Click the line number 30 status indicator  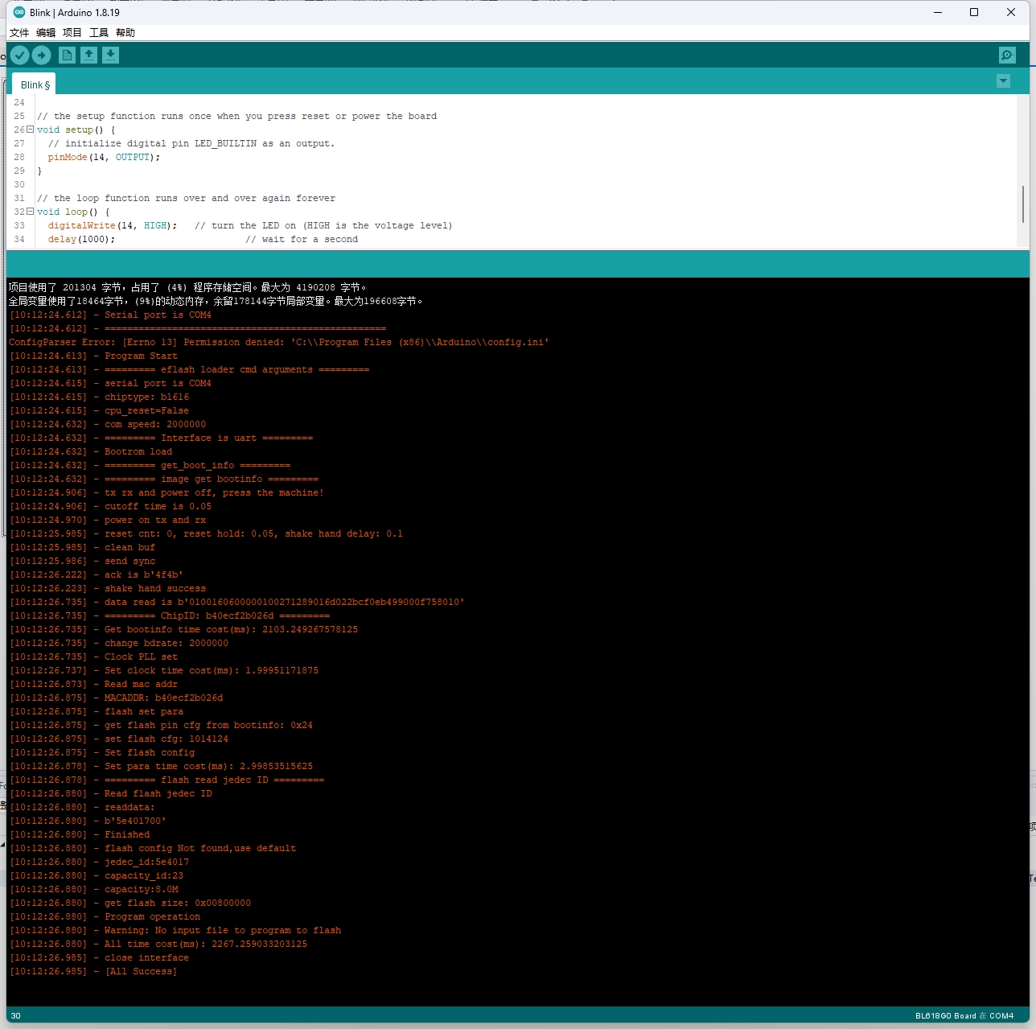tap(16, 1015)
